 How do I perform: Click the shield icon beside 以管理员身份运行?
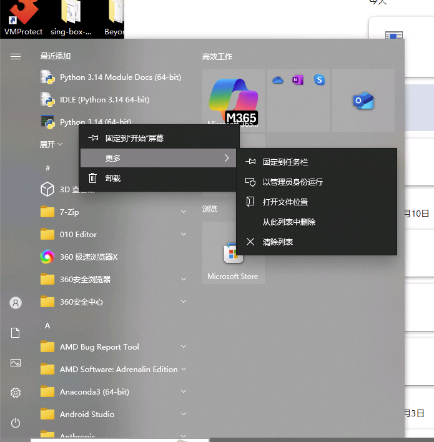[x=250, y=182]
